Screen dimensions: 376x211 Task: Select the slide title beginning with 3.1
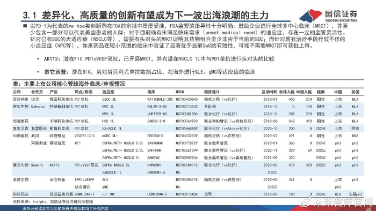click(x=146, y=16)
